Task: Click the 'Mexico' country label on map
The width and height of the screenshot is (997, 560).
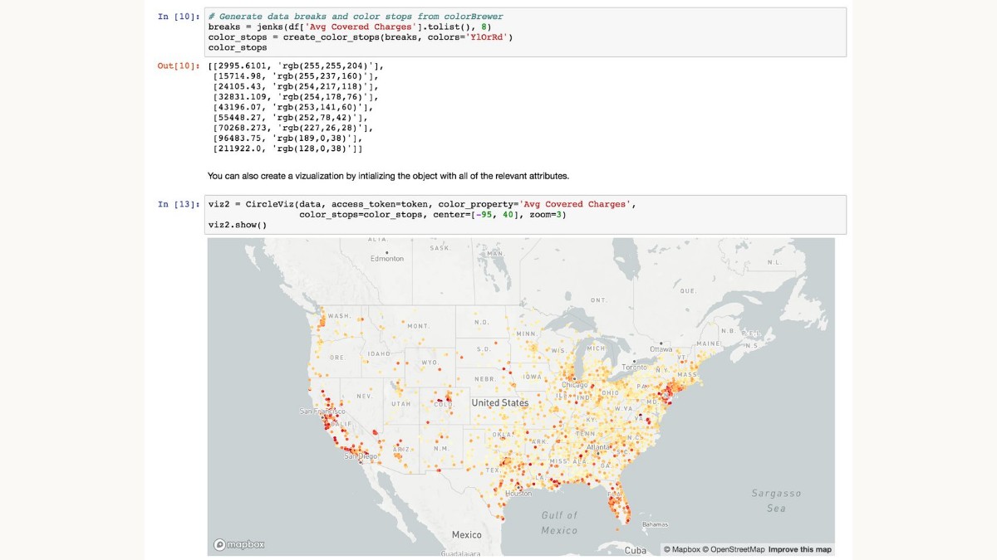Action: [466, 535]
